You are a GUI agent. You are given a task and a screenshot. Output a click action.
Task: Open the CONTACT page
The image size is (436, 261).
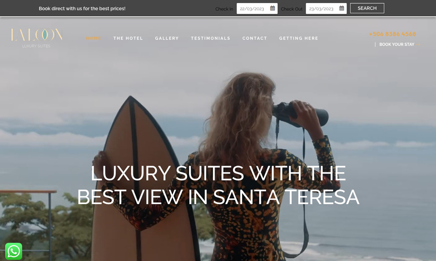pyautogui.click(x=255, y=38)
